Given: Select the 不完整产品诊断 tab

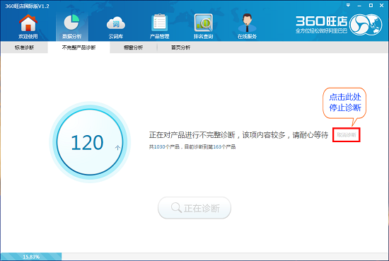Looking at the screenshot, I should 79,47.
